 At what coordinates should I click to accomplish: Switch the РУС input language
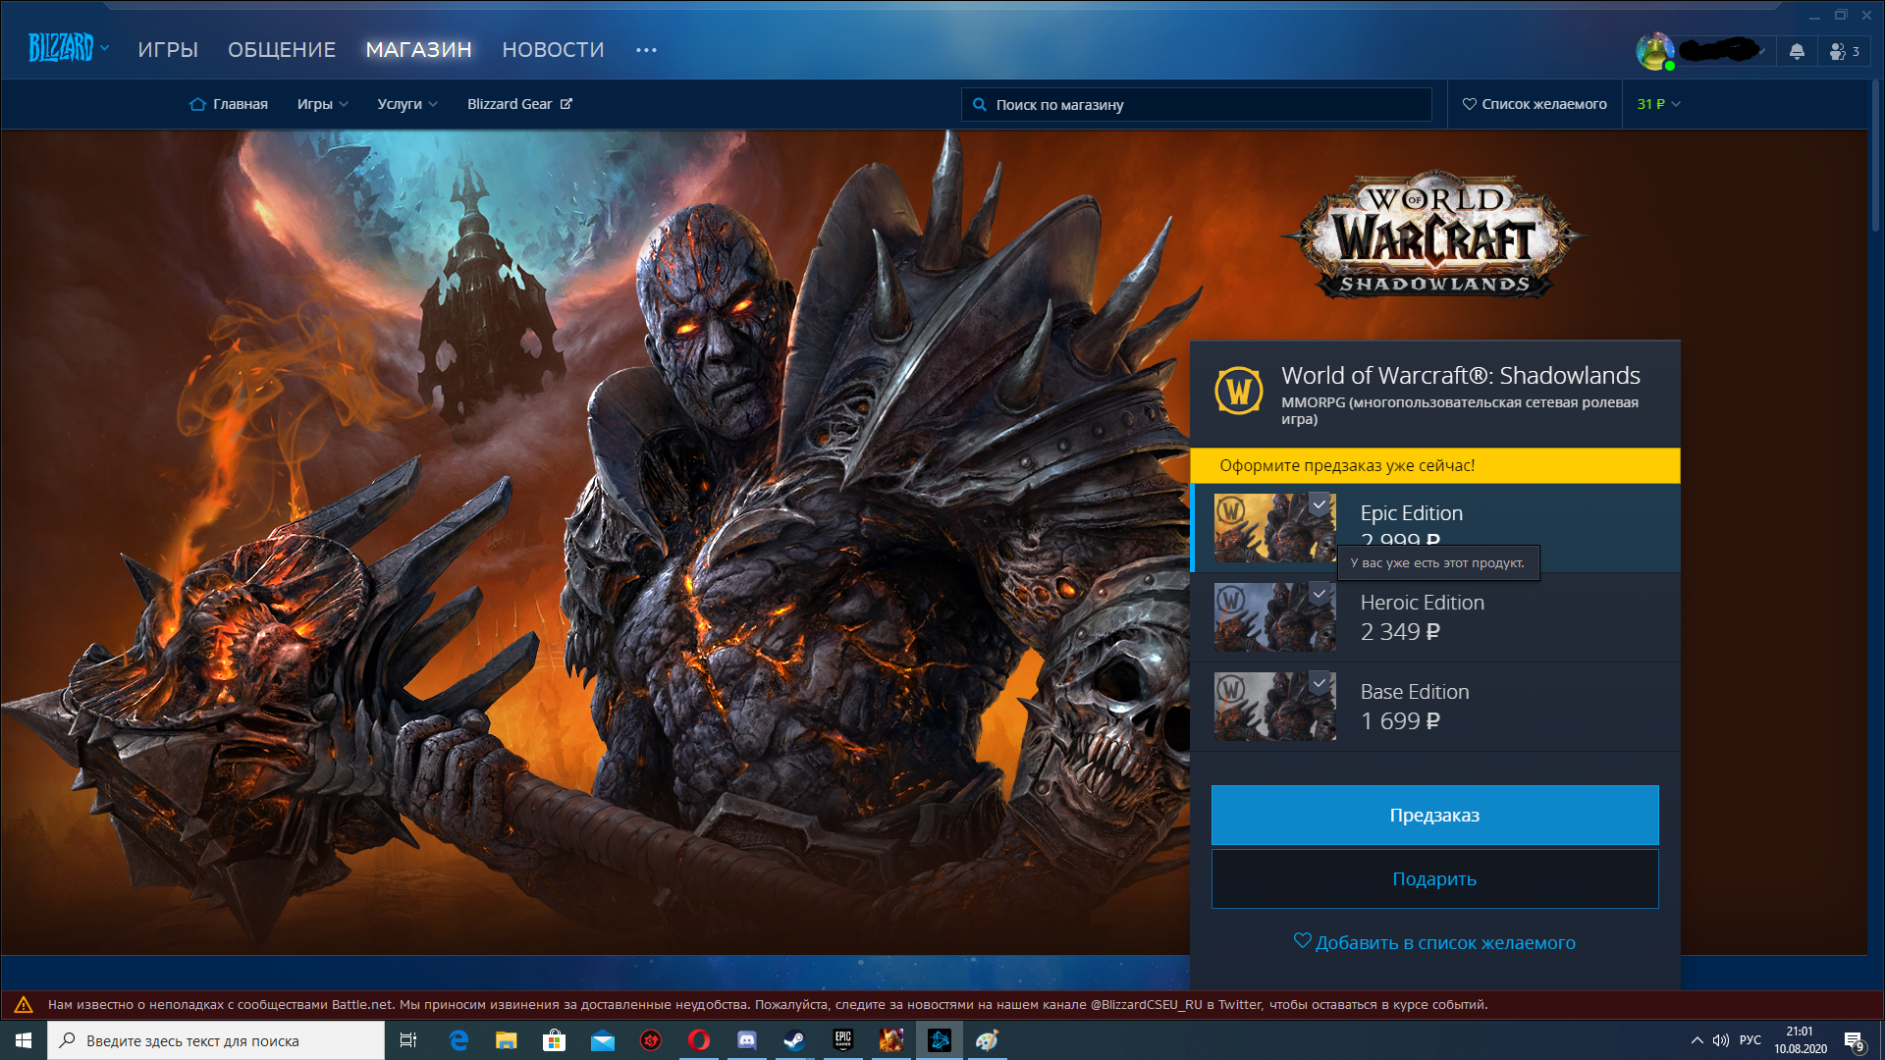tap(1750, 1040)
